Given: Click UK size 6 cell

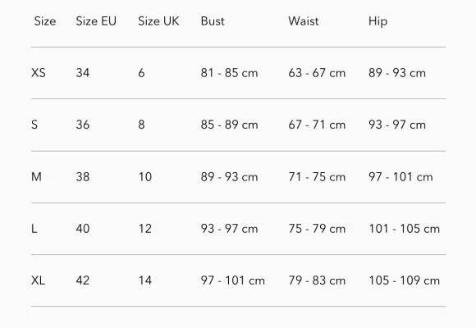Looking at the screenshot, I should pos(141,73).
